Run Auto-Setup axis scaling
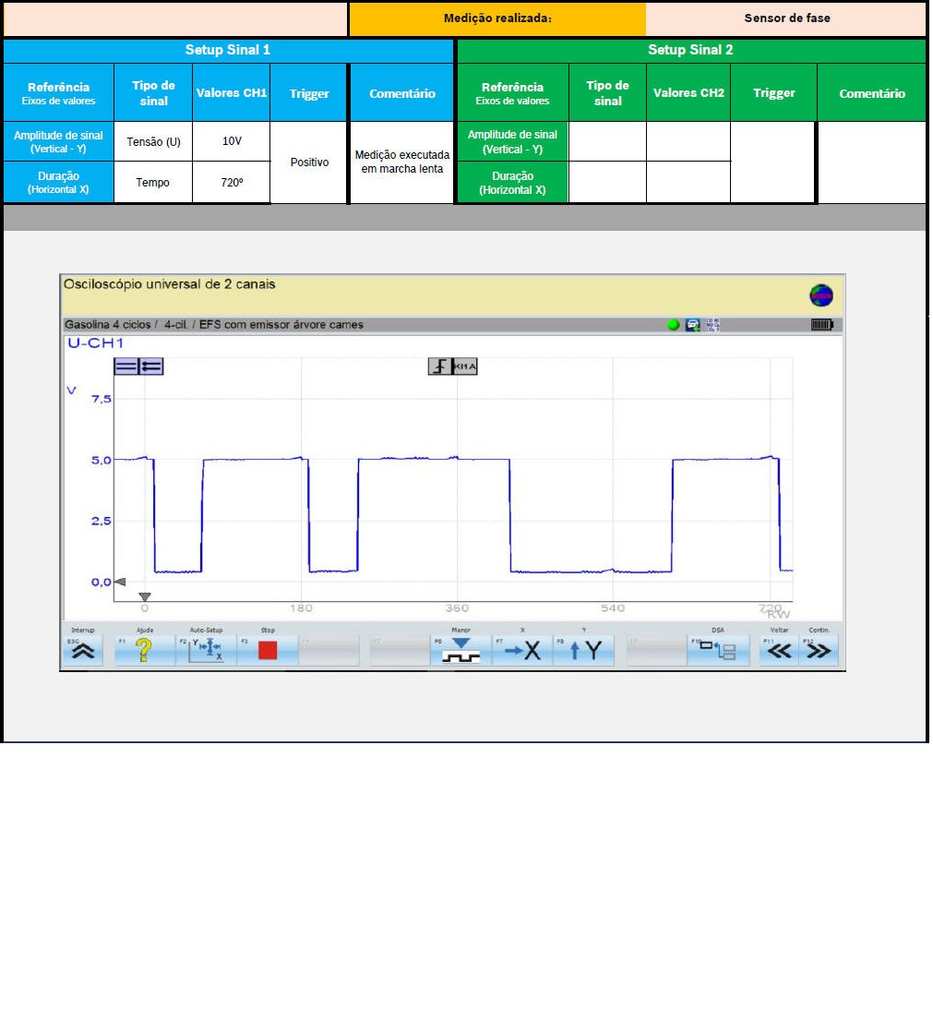This screenshot has height=1022, width=933. click(x=205, y=650)
